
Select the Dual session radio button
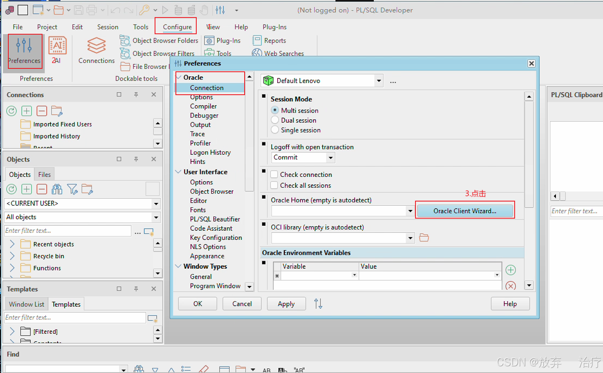point(275,120)
